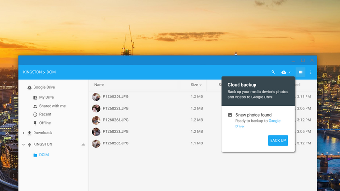Click the cloud backup upload icon
340x191 pixels.
tap(284, 72)
